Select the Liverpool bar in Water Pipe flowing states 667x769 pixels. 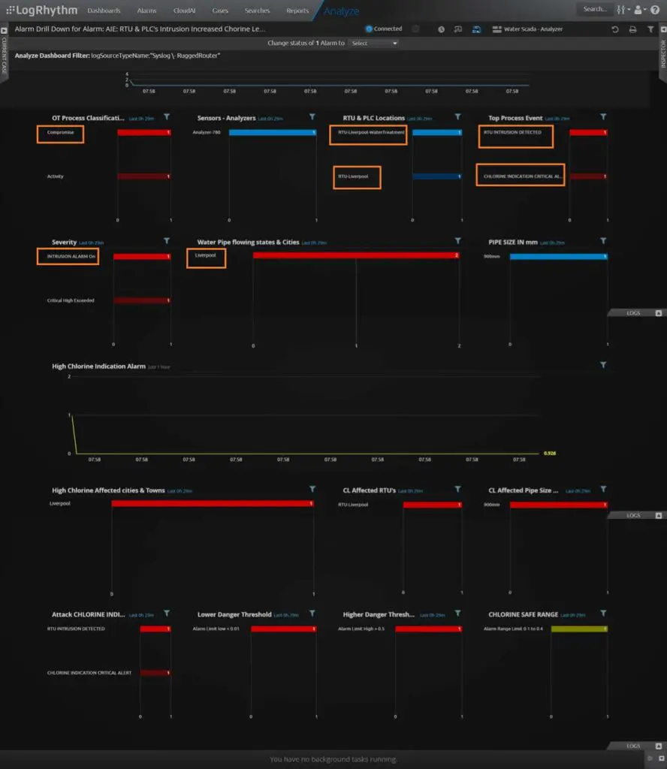click(353, 255)
